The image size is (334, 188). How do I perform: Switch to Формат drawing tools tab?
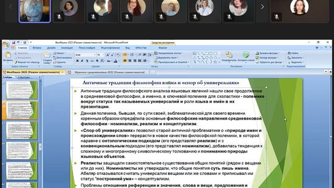click(163, 48)
